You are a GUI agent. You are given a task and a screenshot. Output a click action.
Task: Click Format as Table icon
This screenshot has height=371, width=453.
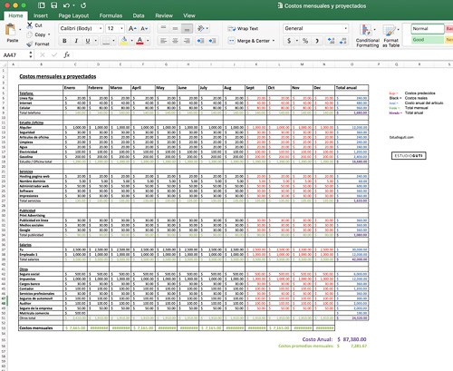tap(390, 31)
